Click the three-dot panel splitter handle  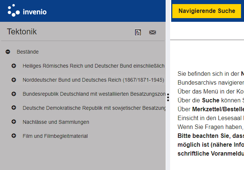coord(168,98)
